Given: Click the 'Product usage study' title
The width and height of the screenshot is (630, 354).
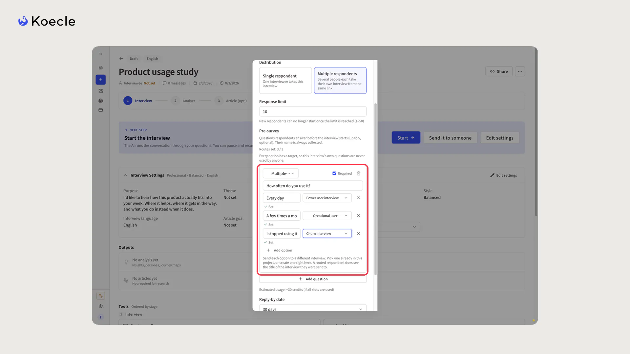Looking at the screenshot, I should coord(158,72).
